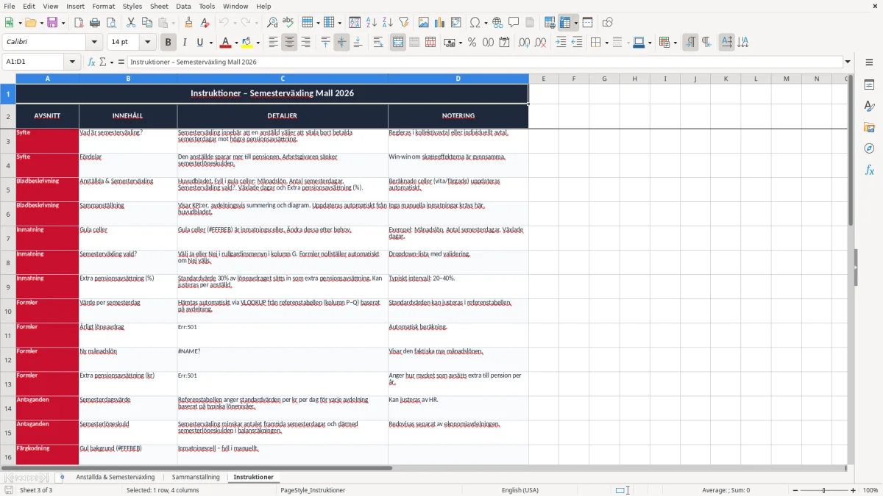Viewport: 883px width, 496px height.
Task: Toggle Align Left
Action: pos(273,43)
